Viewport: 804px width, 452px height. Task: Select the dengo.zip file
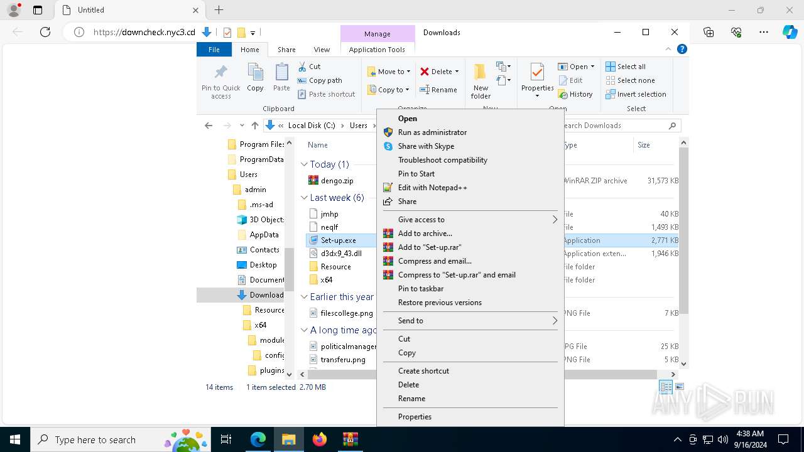337,181
